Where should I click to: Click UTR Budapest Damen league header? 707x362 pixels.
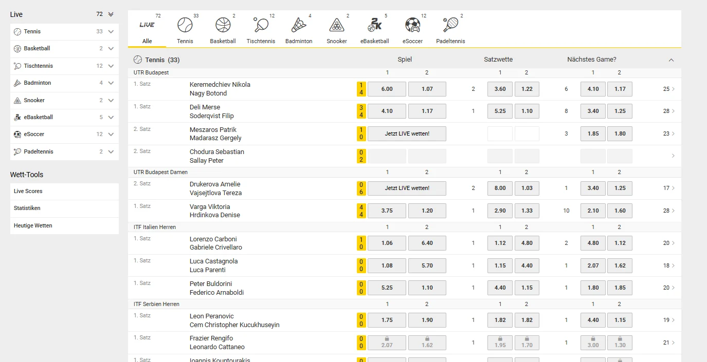coord(160,172)
